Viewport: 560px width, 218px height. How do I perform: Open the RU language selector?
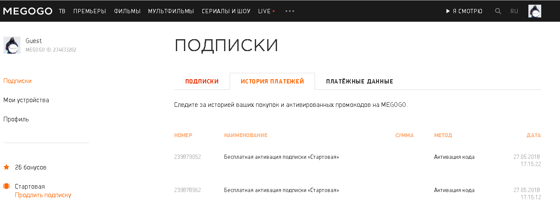click(x=514, y=11)
